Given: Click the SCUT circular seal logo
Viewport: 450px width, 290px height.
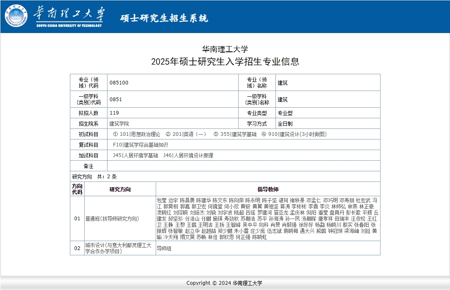Looking at the screenshot, I should tap(16, 16).
